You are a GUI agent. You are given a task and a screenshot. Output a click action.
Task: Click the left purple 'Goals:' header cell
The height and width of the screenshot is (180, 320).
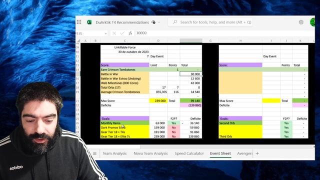pyautogui.click(x=125, y=118)
